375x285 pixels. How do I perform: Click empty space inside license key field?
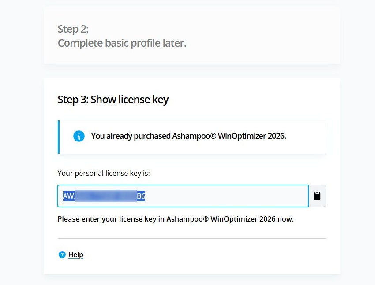click(225, 196)
